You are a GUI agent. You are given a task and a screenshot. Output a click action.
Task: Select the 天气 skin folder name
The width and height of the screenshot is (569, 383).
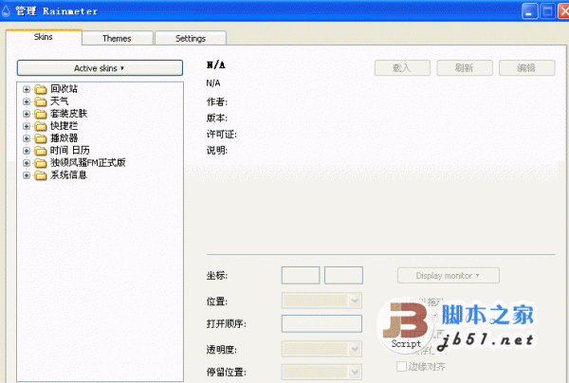tap(59, 101)
